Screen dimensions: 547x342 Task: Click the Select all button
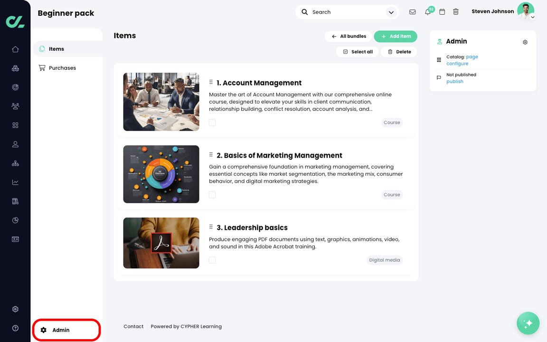coord(357,52)
